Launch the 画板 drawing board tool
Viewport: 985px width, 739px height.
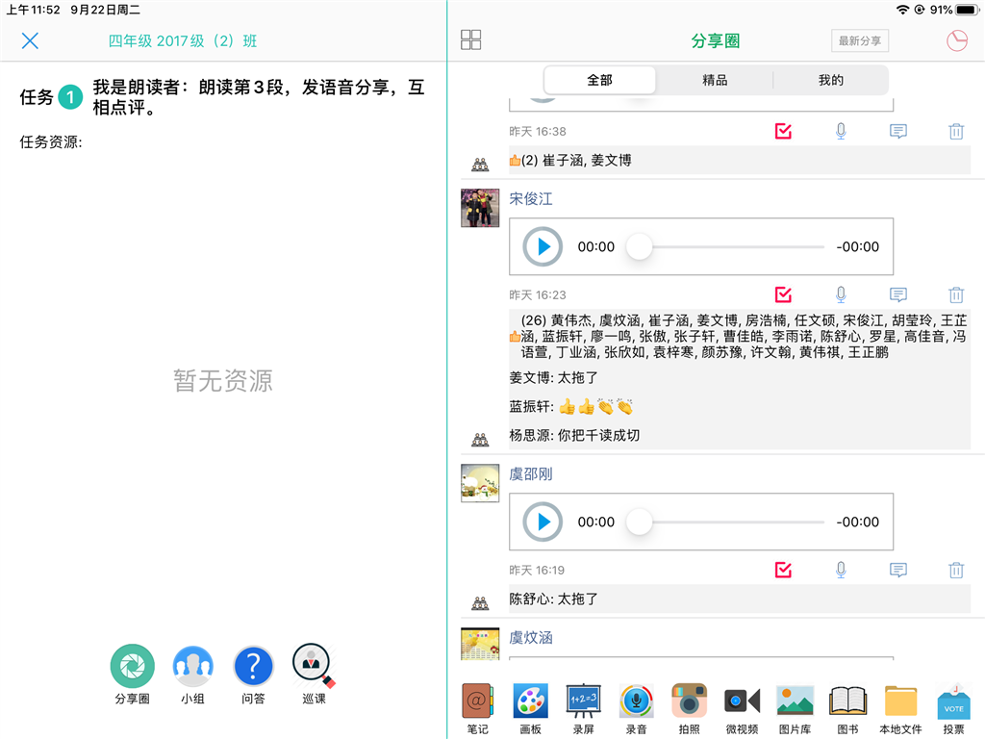(x=530, y=701)
